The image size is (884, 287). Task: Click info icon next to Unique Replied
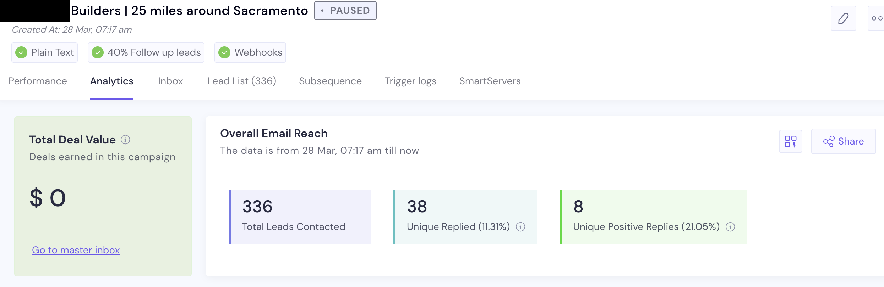click(520, 227)
